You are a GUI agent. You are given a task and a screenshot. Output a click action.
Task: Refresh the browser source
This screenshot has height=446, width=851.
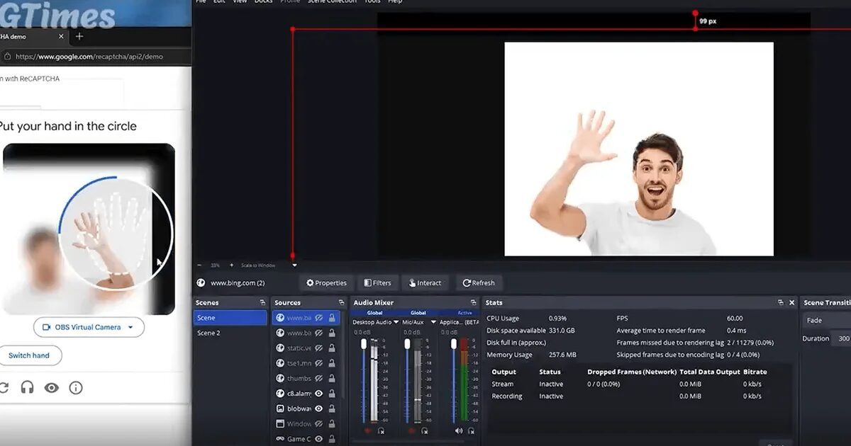[x=479, y=283]
